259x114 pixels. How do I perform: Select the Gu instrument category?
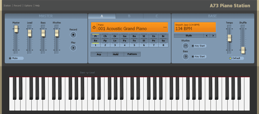125,36
